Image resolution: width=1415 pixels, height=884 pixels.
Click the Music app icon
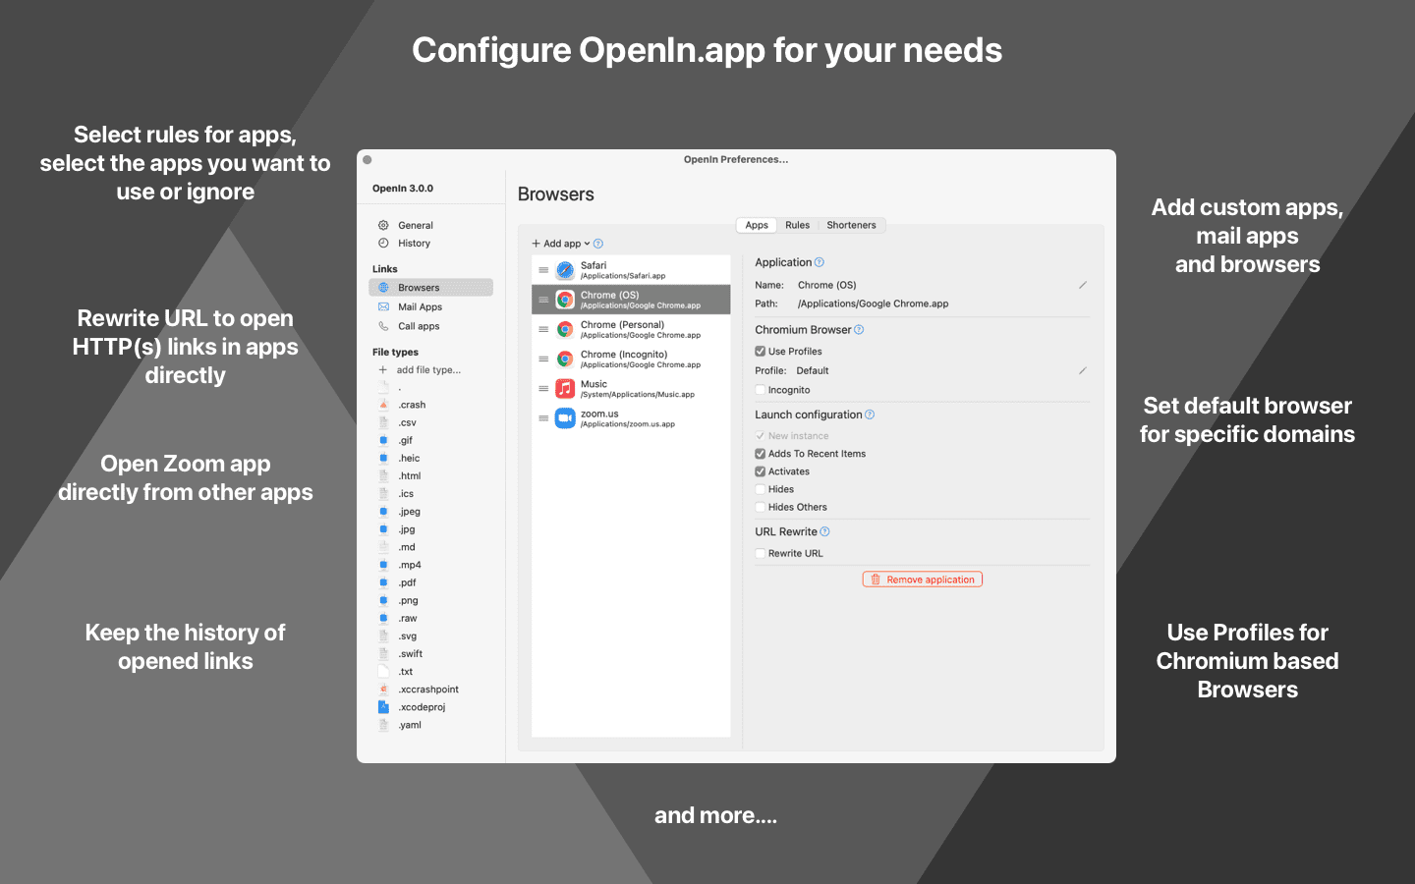[x=565, y=389]
